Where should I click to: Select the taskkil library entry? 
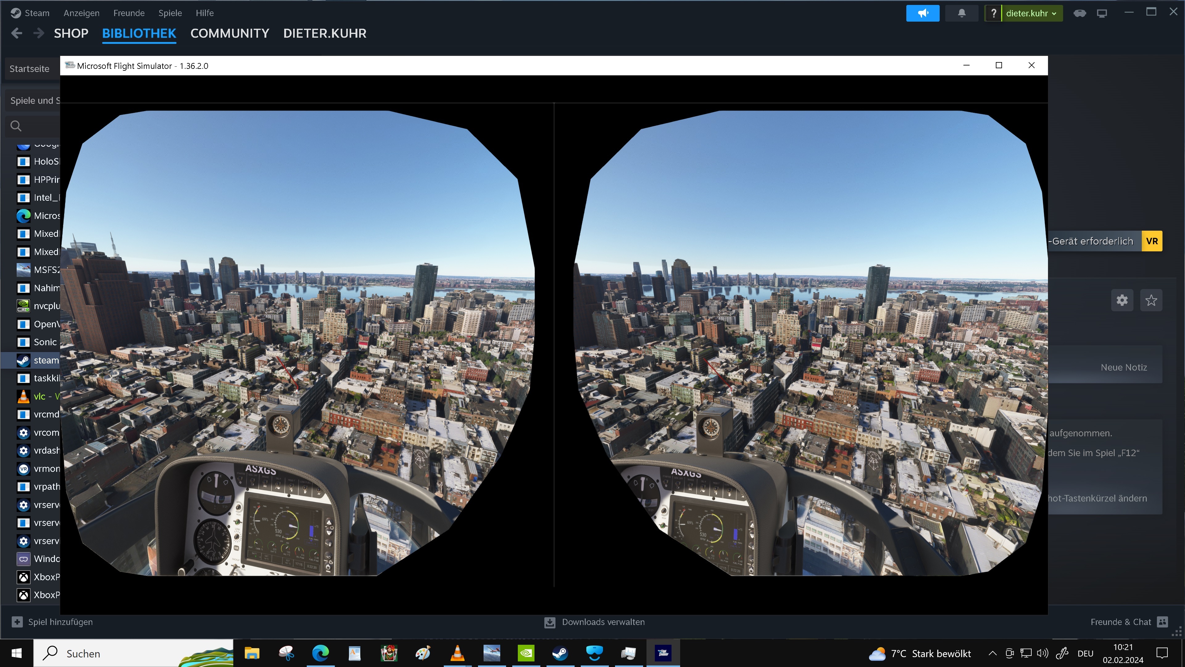click(x=38, y=378)
